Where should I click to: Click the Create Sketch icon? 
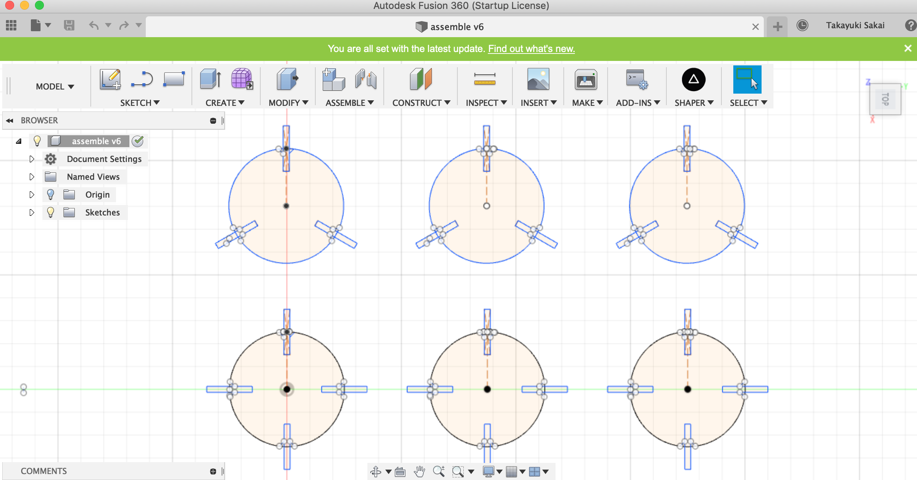point(110,80)
